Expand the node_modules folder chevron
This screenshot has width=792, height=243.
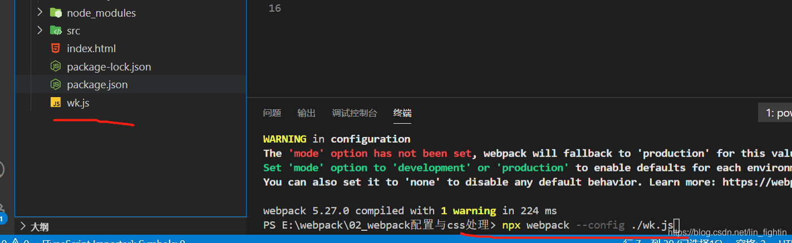click(x=40, y=12)
